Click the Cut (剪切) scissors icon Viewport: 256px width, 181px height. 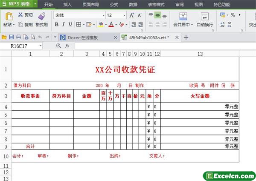tap(20, 15)
